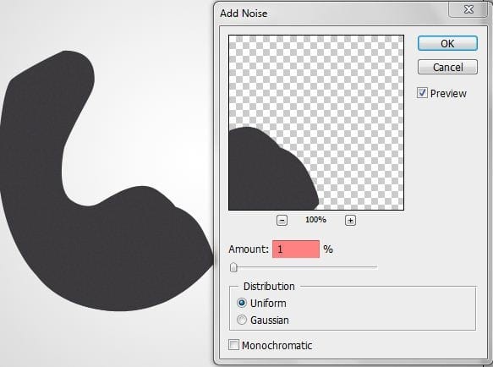Confirm Add Noise with the OK button

pyautogui.click(x=447, y=43)
